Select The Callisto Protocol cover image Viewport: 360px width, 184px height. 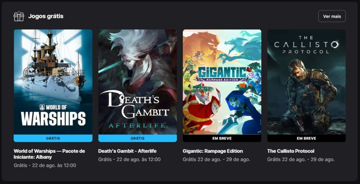point(307,82)
